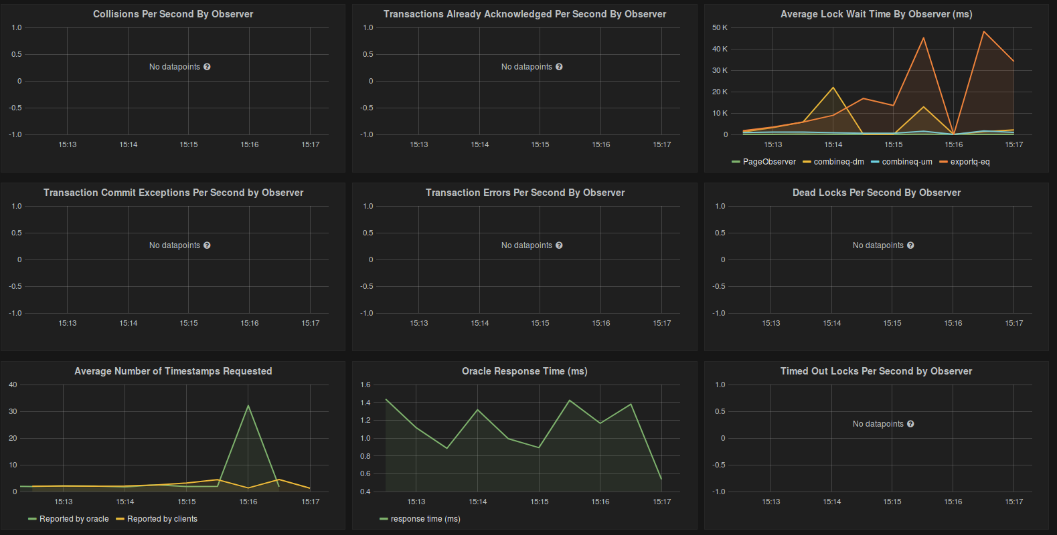The width and height of the screenshot is (1057, 535).
Task: Click the Reported by oracle green color swatch
Action: (x=32, y=519)
